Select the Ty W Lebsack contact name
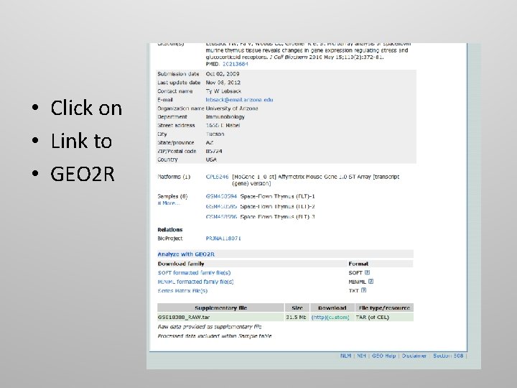 [x=223, y=91]
